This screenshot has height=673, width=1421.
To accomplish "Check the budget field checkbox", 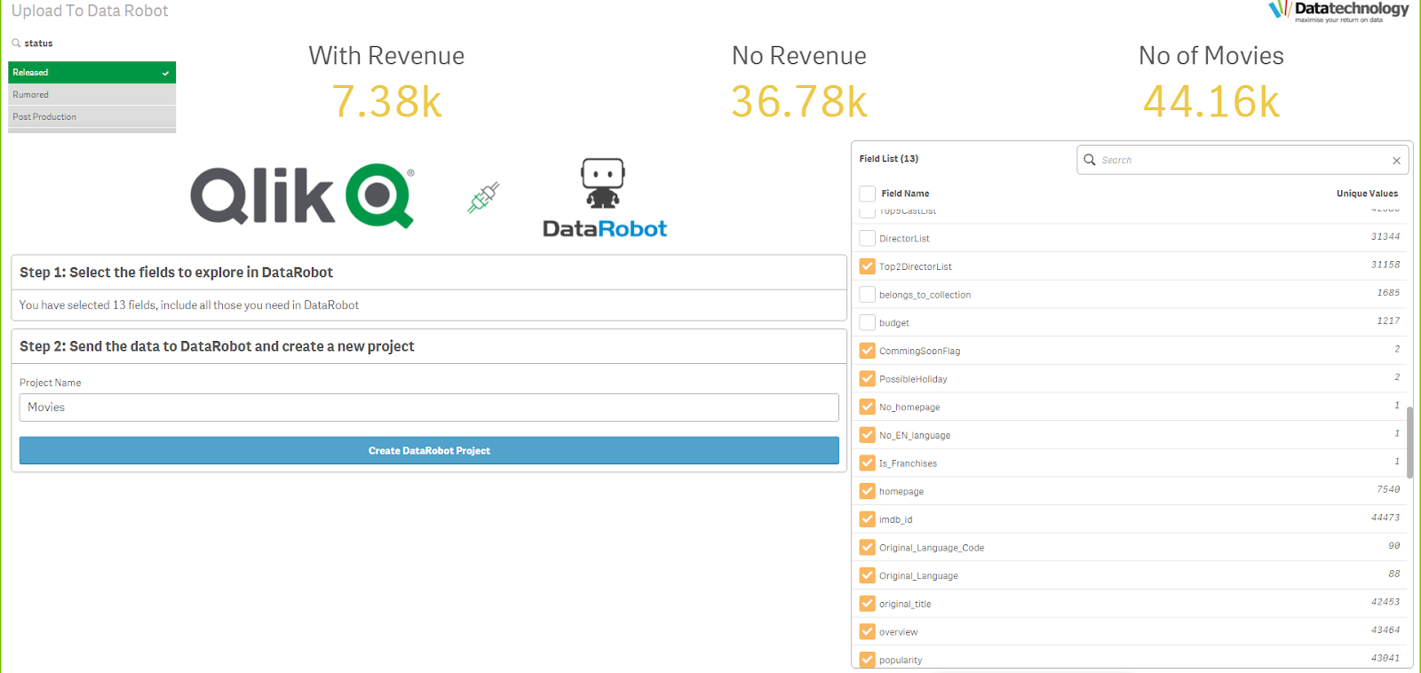I will 868,322.
